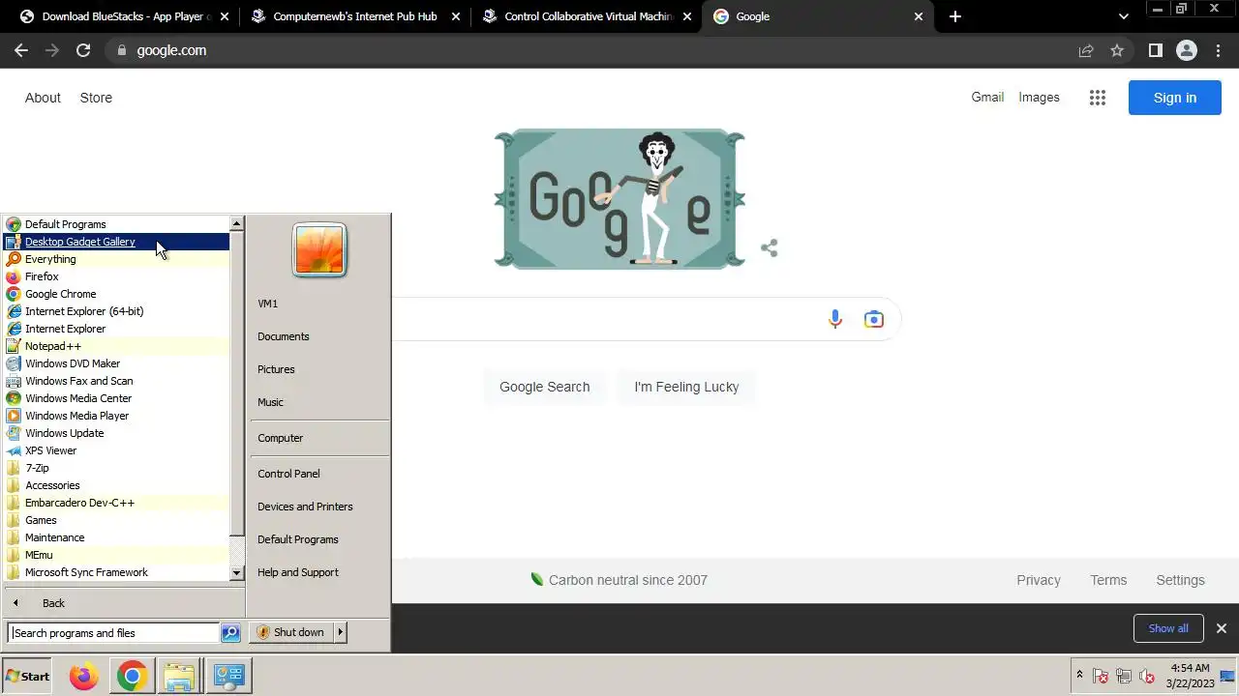
Task: Open Chrome side panel icon
Action: tap(1155, 50)
